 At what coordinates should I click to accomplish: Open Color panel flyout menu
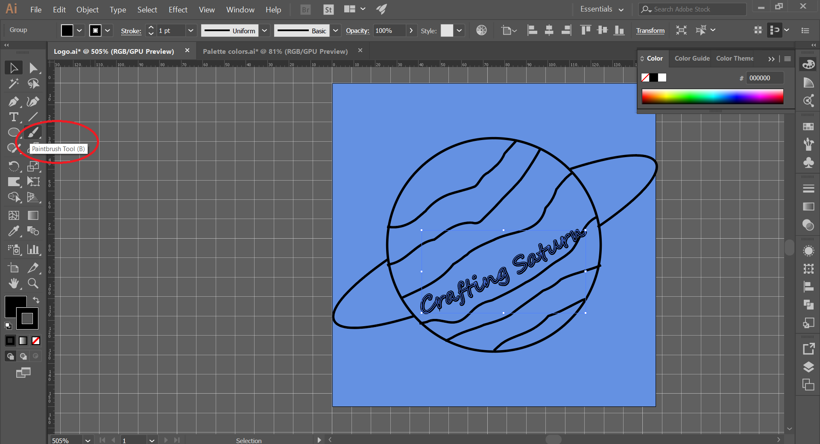pos(788,58)
